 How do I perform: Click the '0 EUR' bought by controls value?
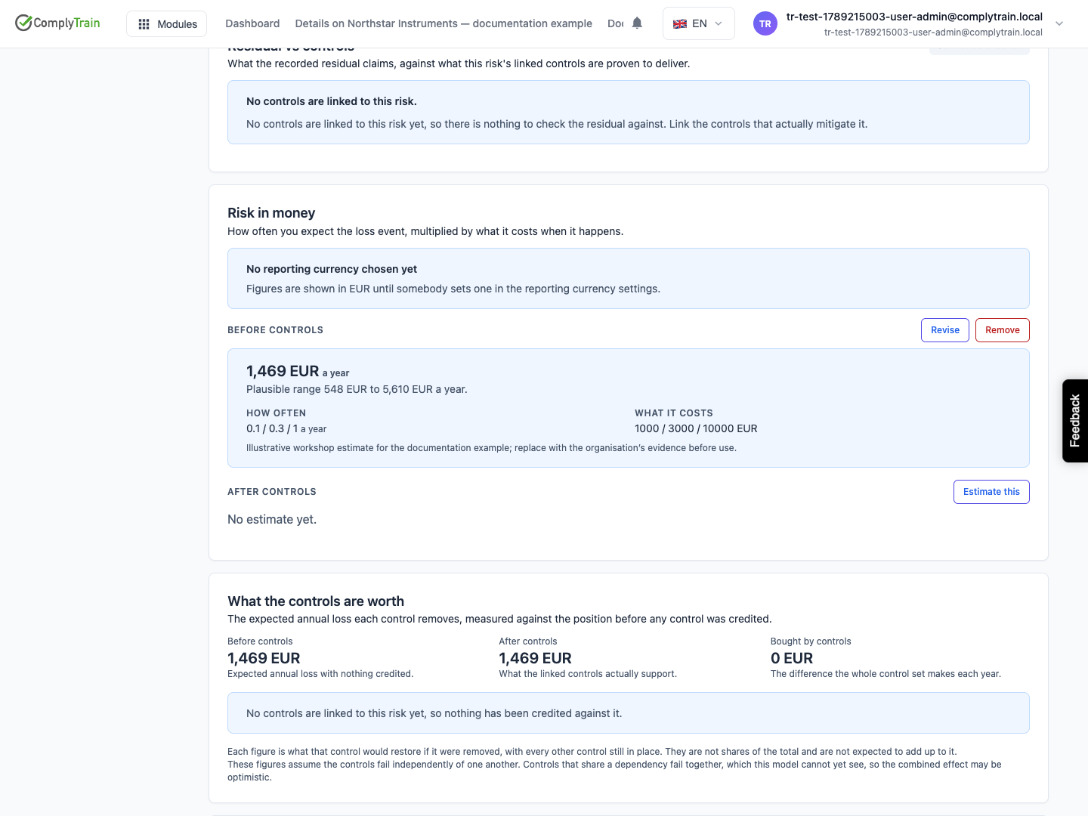[x=792, y=658]
